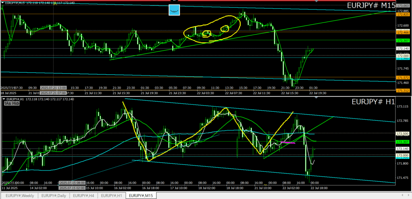Switch to the EURJPY#,Weekly tab
The width and height of the screenshot is (412, 199).
coord(21,196)
